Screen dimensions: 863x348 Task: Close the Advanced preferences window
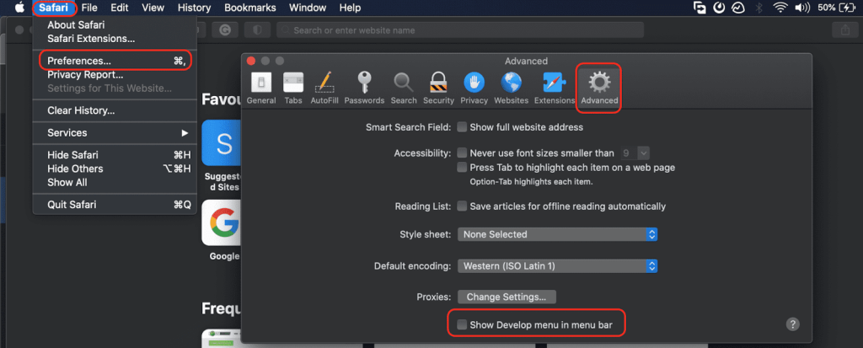tap(251, 62)
